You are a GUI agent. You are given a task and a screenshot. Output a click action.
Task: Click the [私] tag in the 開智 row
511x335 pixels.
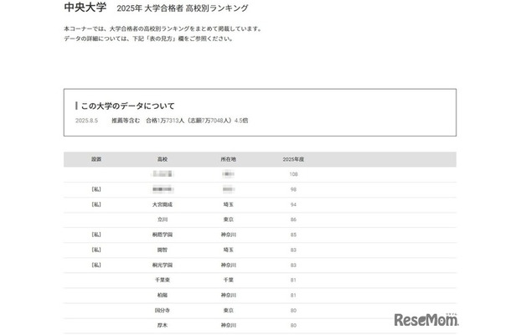click(x=96, y=250)
